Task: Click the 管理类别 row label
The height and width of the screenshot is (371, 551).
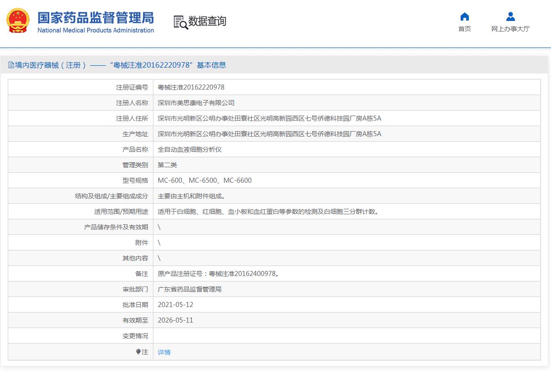Action: tap(135, 165)
